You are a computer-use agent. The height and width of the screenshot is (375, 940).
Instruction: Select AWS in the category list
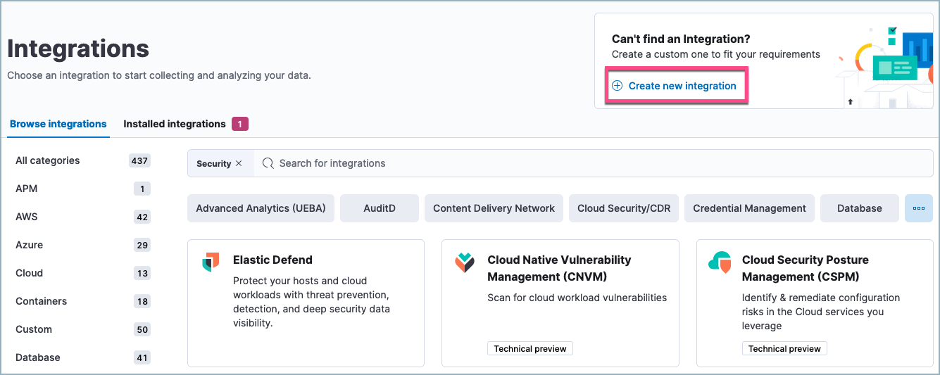(x=27, y=217)
